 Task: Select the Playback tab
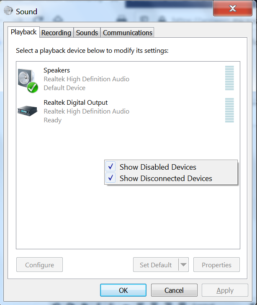tap(24, 32)
